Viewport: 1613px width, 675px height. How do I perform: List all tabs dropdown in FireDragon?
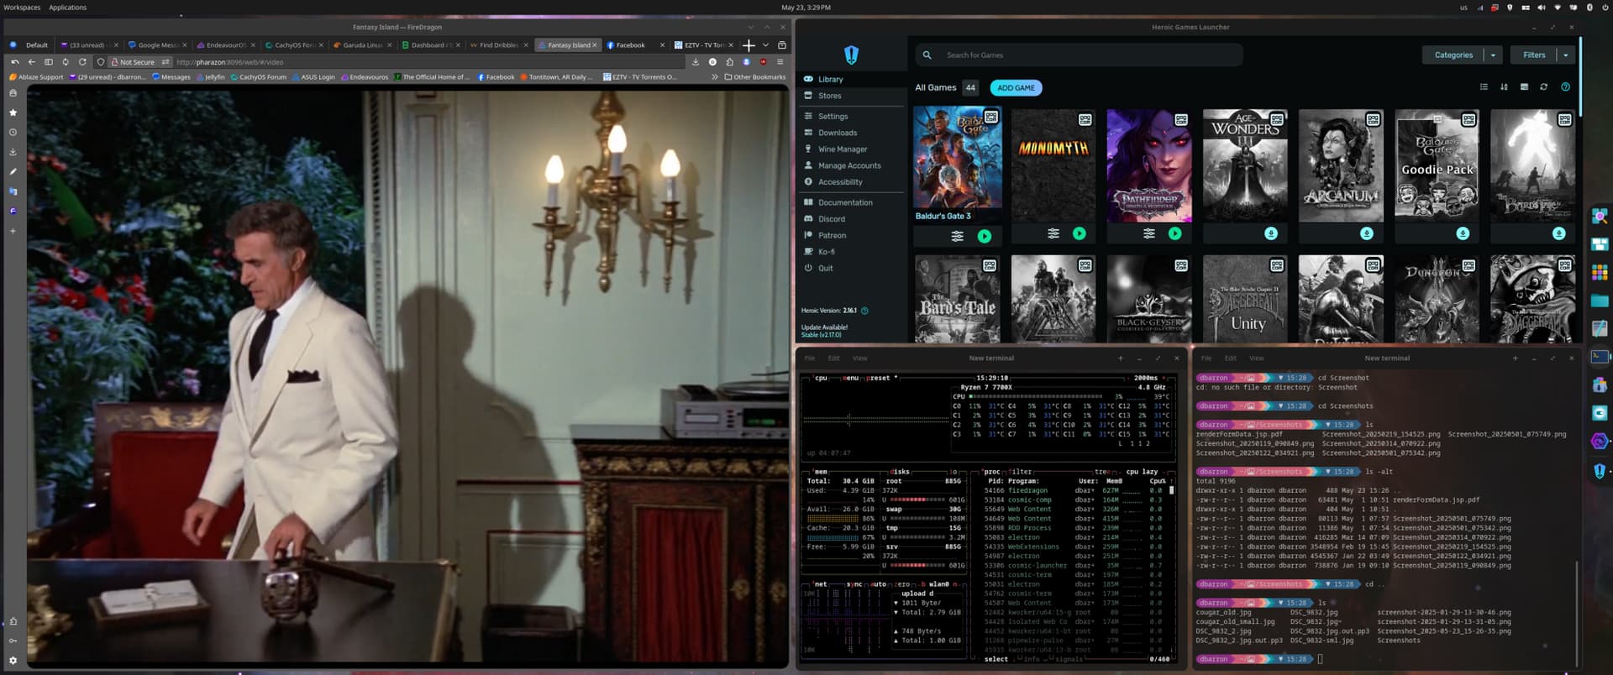(765, 45)
